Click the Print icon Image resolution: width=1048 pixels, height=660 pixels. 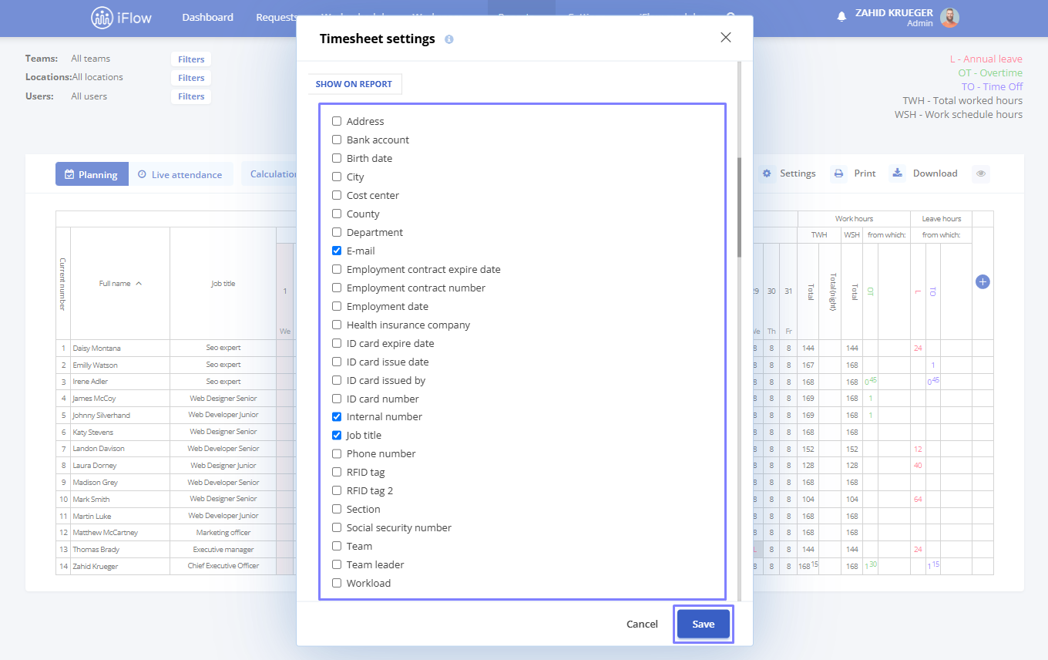[x=838, y=173]
